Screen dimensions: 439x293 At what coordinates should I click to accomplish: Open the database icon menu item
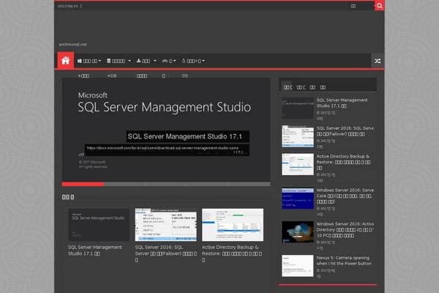pos(119,61)
